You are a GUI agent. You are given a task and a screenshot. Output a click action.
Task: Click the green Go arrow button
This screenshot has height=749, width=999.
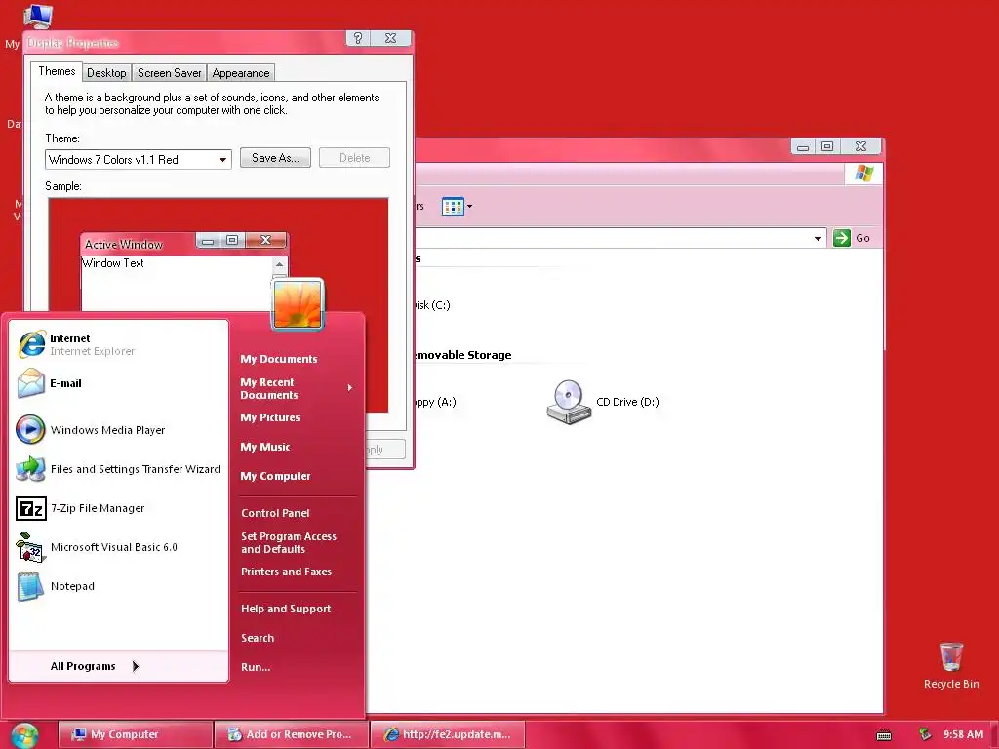pos(842,238)
